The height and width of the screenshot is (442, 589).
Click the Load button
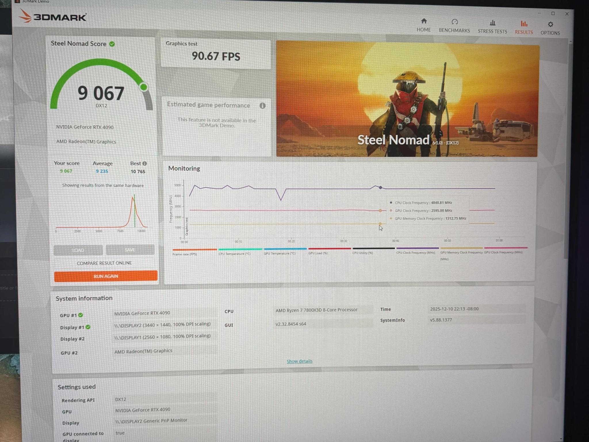(x=78, y=250)
